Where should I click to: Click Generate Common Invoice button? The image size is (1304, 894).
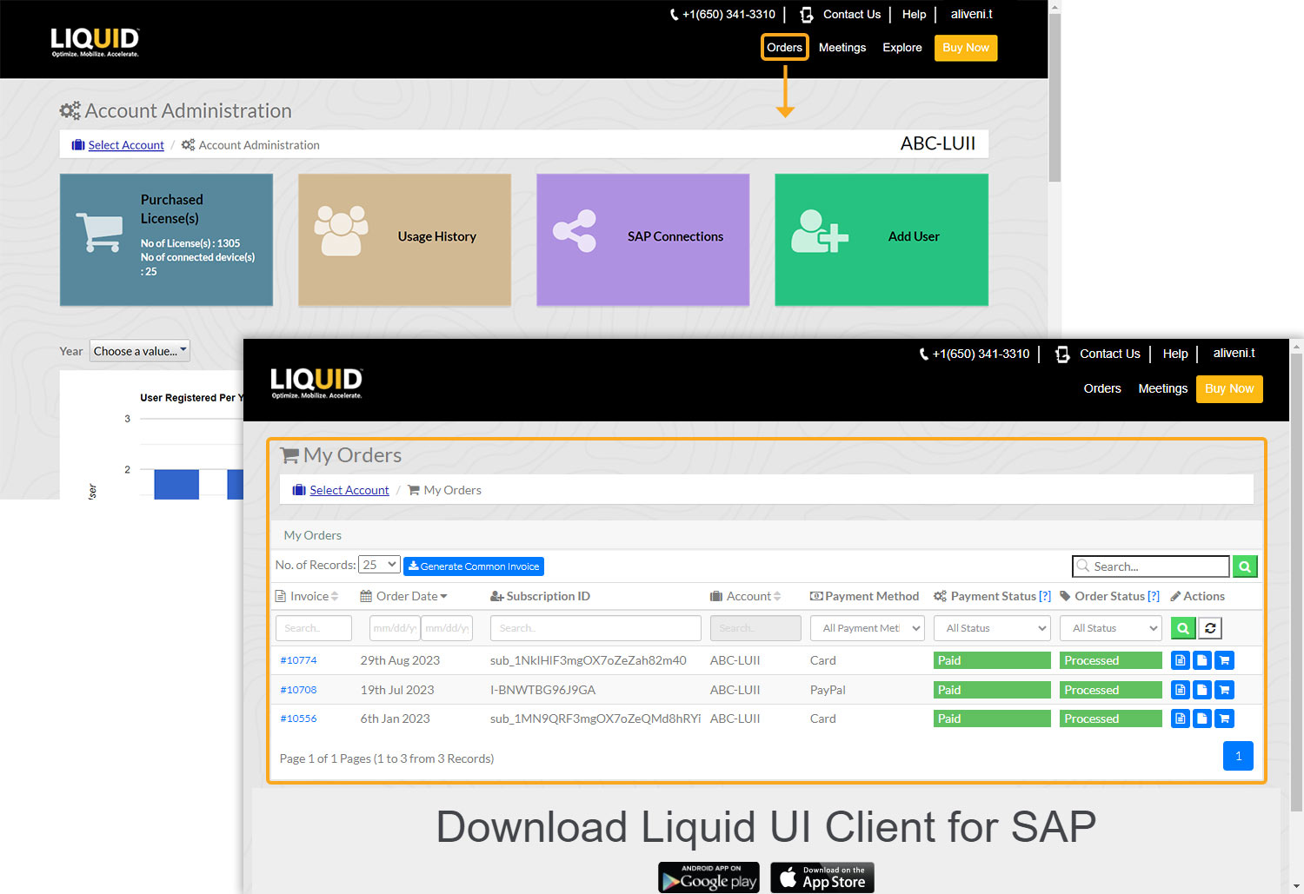(x=474, y=566)
